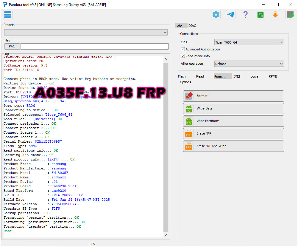Click the log scrollbar down arrow
The width and height of the screenshot is (298, 247).
click(x=166, y=235)
